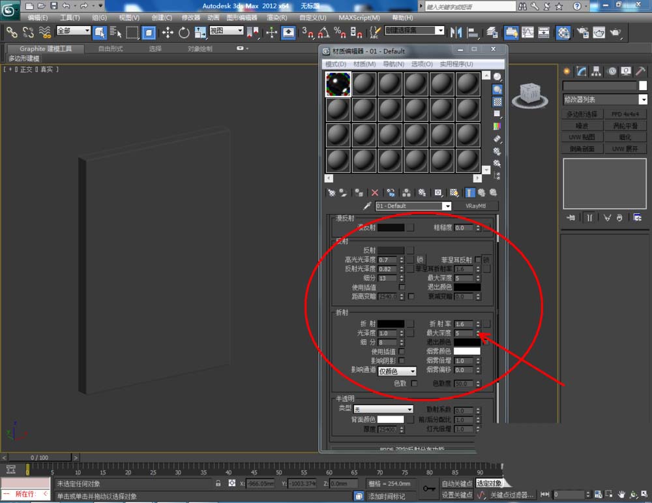Click the 折射 refraction color swatch

coord(391,324)
